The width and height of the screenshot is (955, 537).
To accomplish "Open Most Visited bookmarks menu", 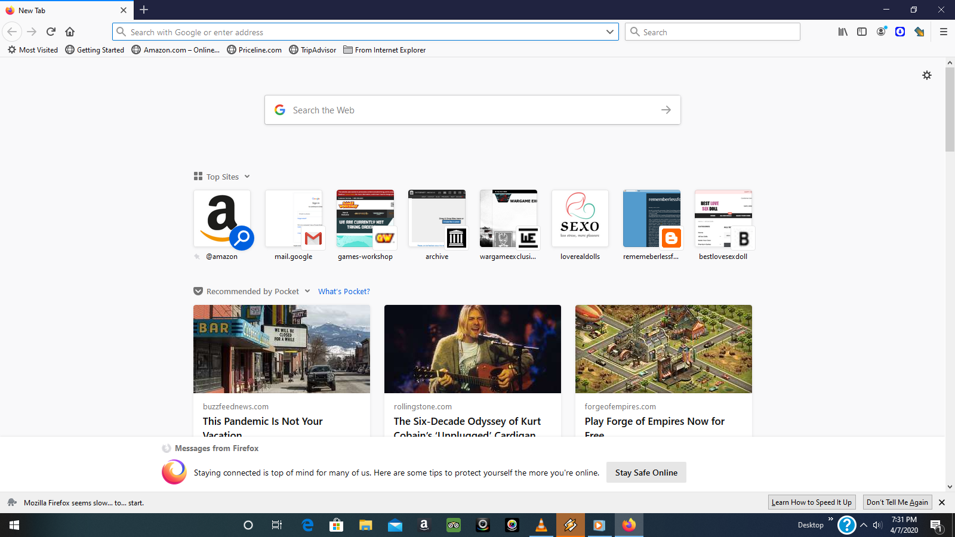I will (x=33, y=50).
